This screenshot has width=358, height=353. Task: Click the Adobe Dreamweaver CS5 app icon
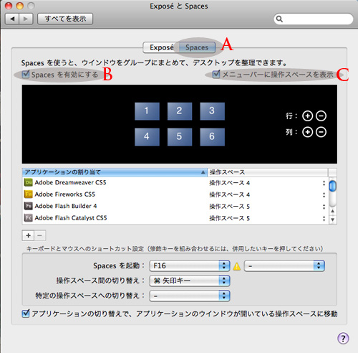coord(29,182)
